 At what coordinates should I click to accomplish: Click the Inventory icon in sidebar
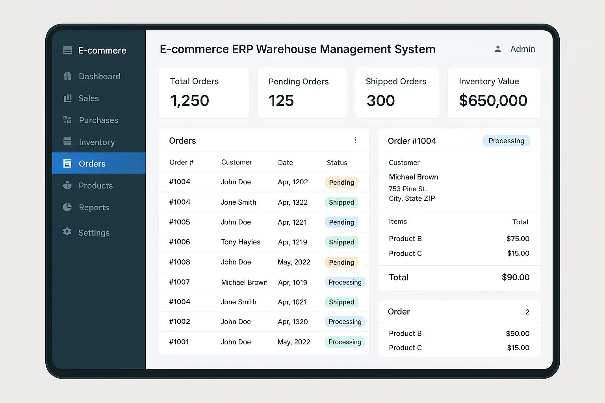(x=68, y=141)
